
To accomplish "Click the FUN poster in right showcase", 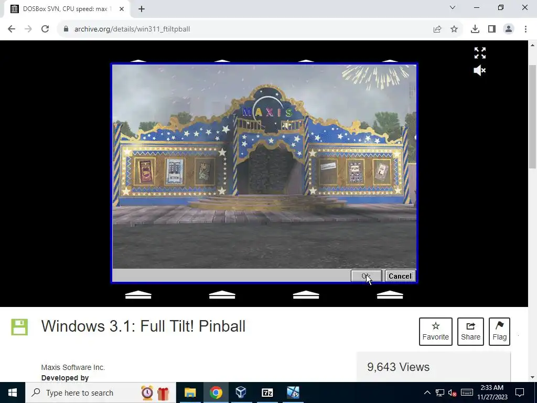I will pyautogui.click(x=355, y=172).
